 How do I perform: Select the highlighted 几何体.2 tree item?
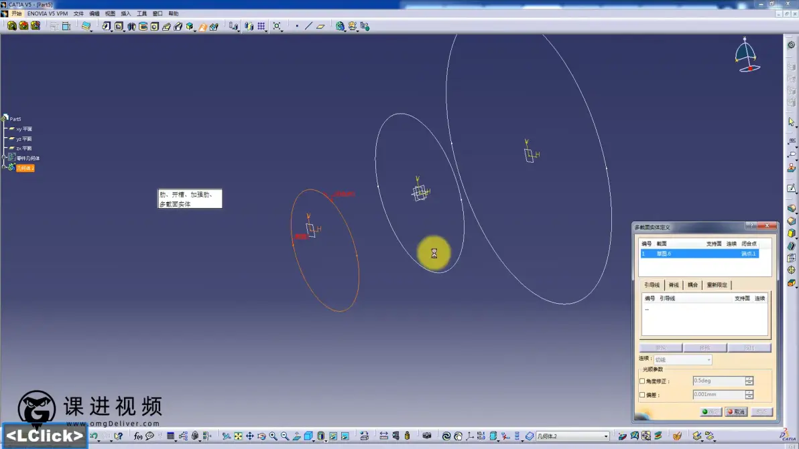(x=25, y=168)
